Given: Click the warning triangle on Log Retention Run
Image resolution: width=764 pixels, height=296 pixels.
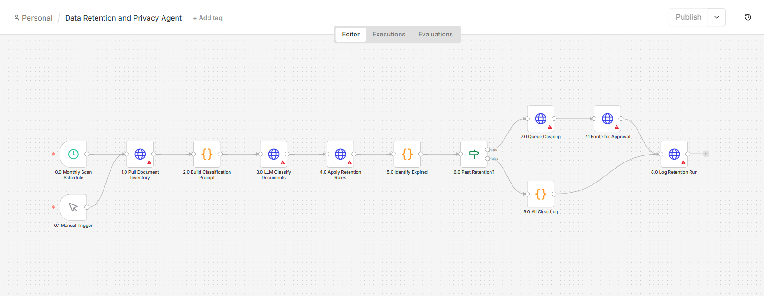Looking at the screenshot, I should tap(683, 163).
